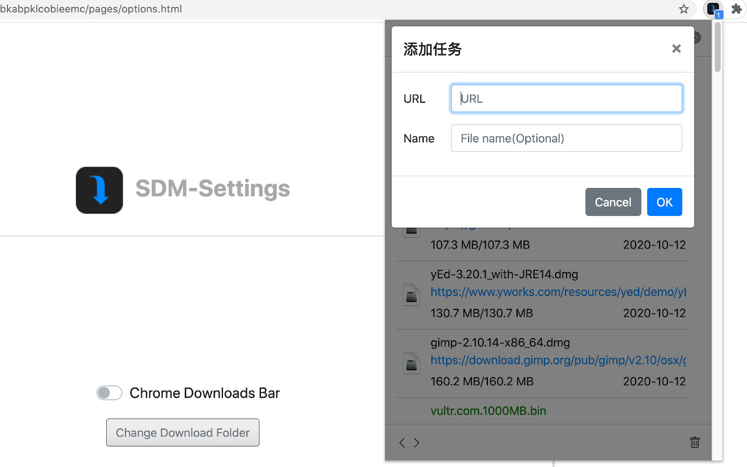This screenshot has width=747, height=467.
Task: Click the 添加任务 dialog title
Action: tap(432, 49)
